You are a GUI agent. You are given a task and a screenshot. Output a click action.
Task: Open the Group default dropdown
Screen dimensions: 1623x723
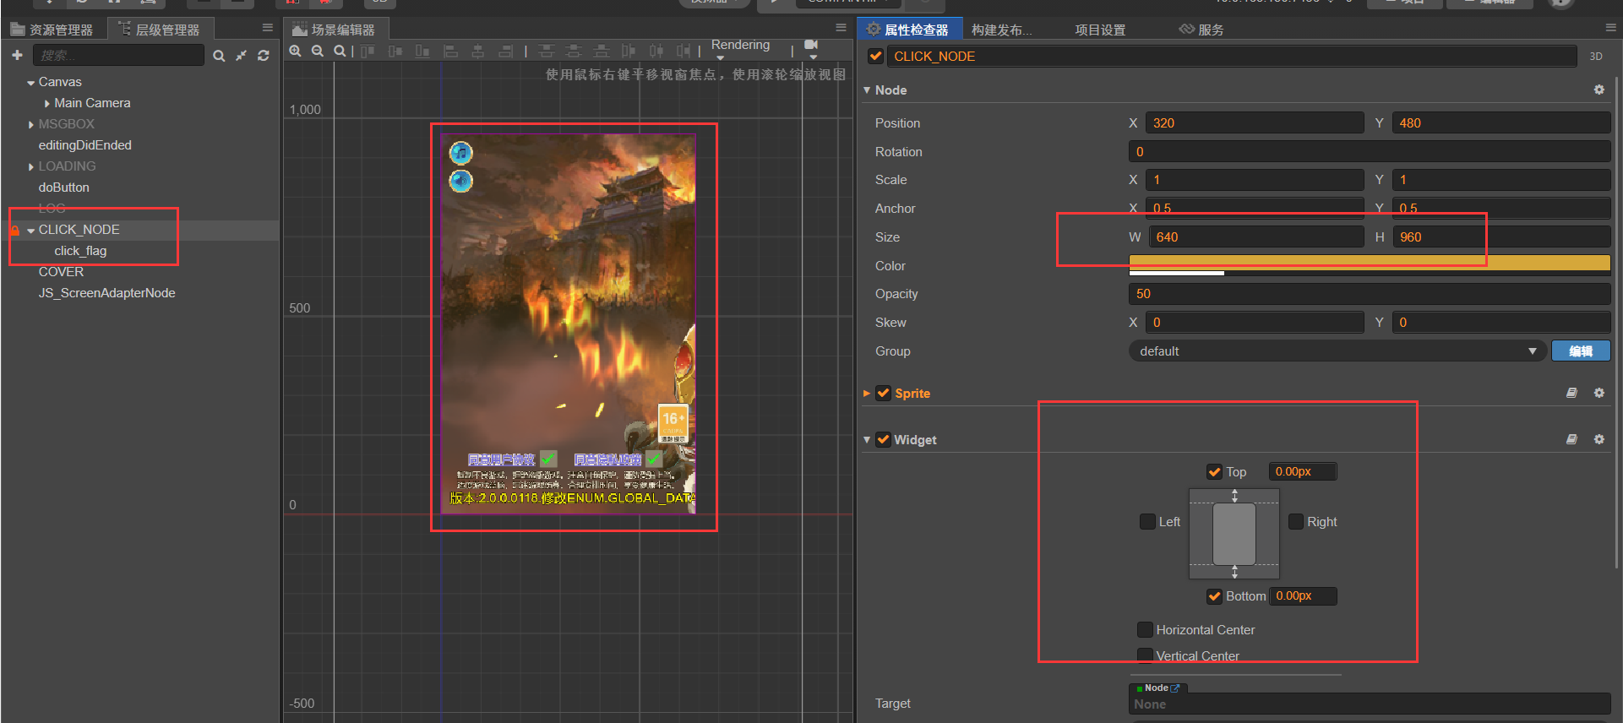1337,351
